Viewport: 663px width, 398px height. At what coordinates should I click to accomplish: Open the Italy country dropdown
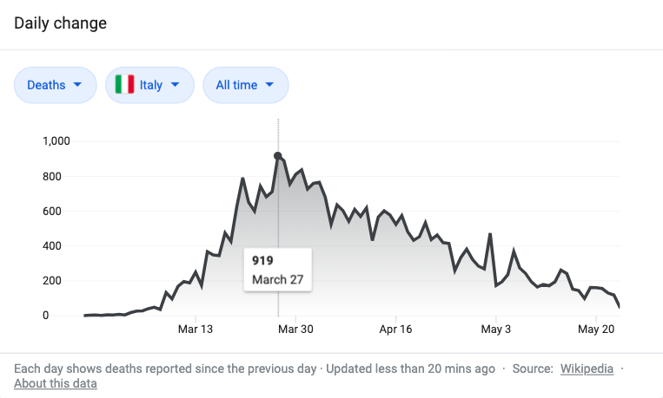tap(149, 85)
